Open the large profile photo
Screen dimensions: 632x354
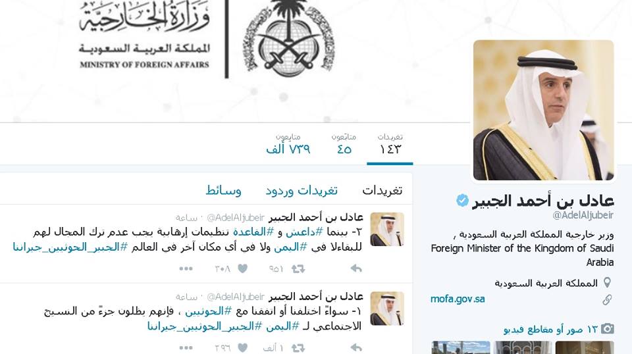pos(543,110)
